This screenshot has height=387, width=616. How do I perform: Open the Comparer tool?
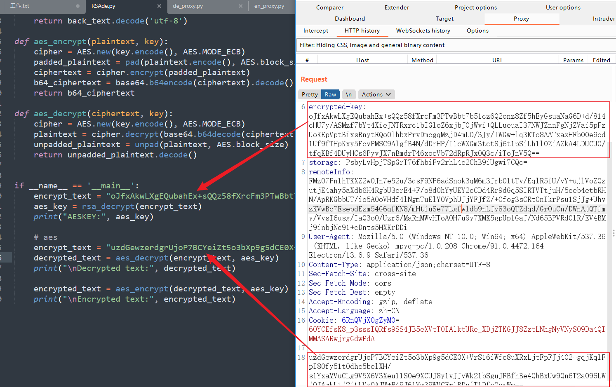click(x=329, y=7)
